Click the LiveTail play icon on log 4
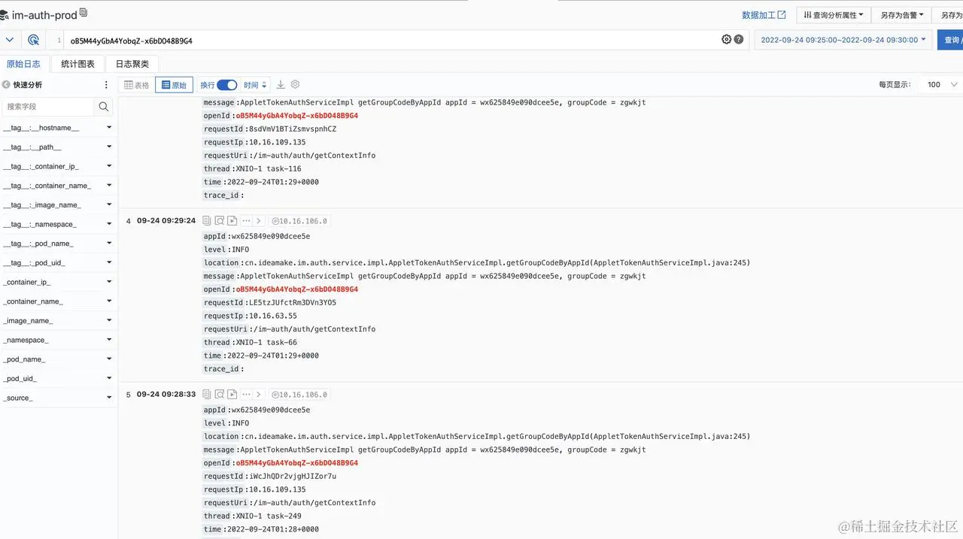This screenshot has width=963, height=539. (232, 221)
